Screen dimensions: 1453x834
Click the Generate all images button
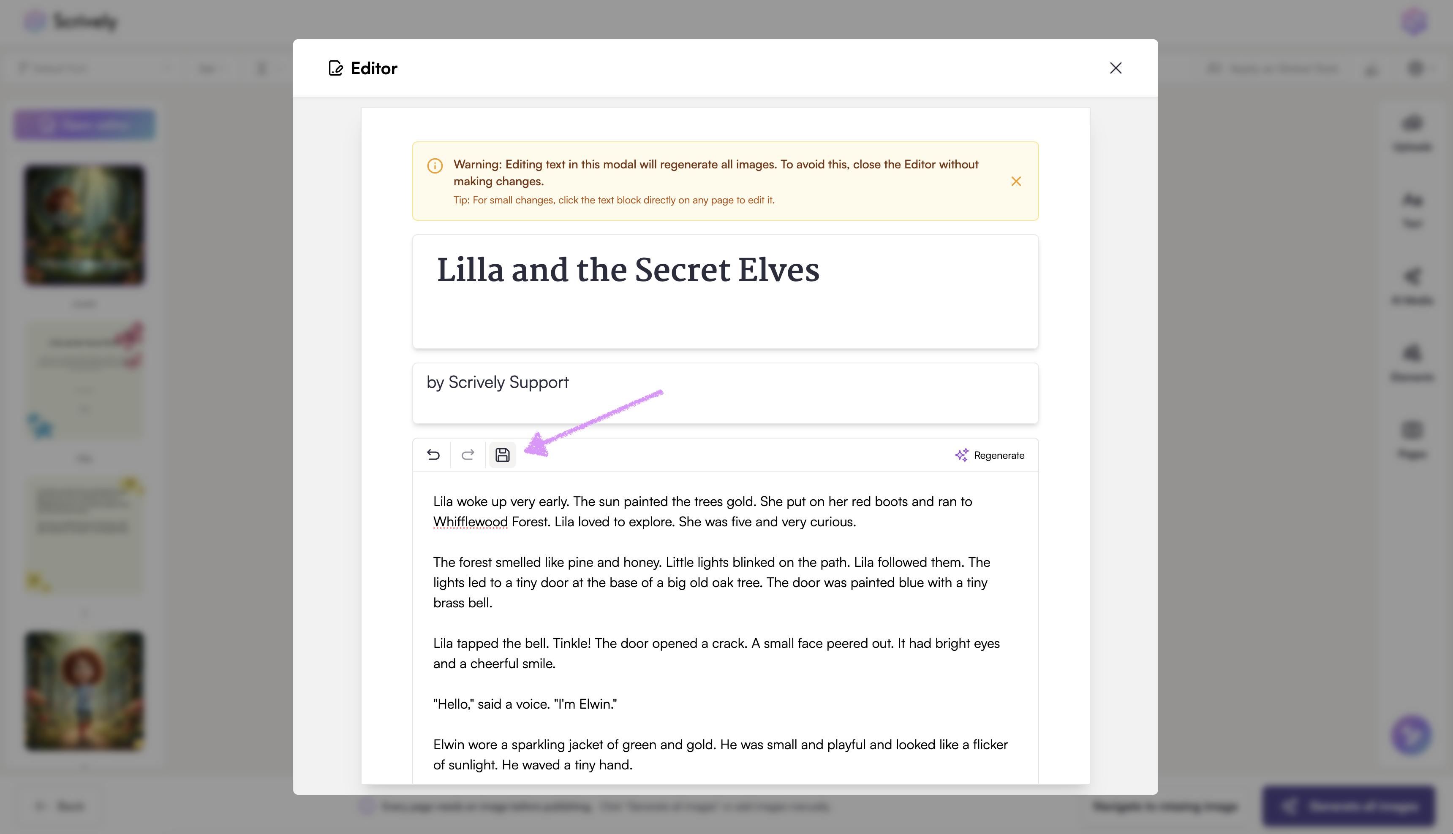1349,806
